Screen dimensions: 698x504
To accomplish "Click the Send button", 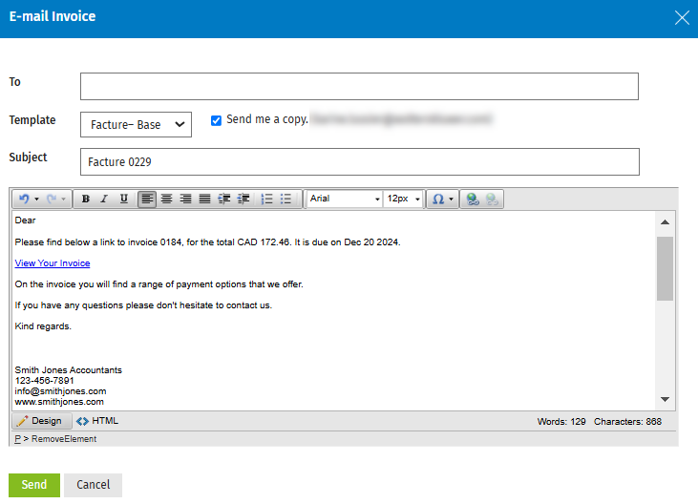I will coord(34,485).
